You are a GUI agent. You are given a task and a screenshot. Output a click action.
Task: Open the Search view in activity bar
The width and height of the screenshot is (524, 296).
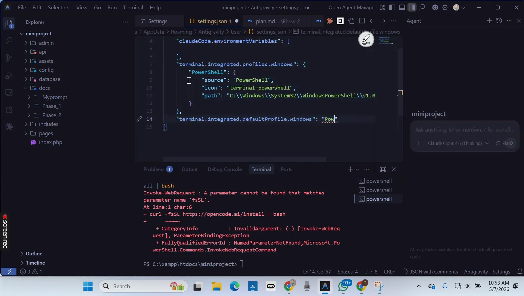[9, 41]
